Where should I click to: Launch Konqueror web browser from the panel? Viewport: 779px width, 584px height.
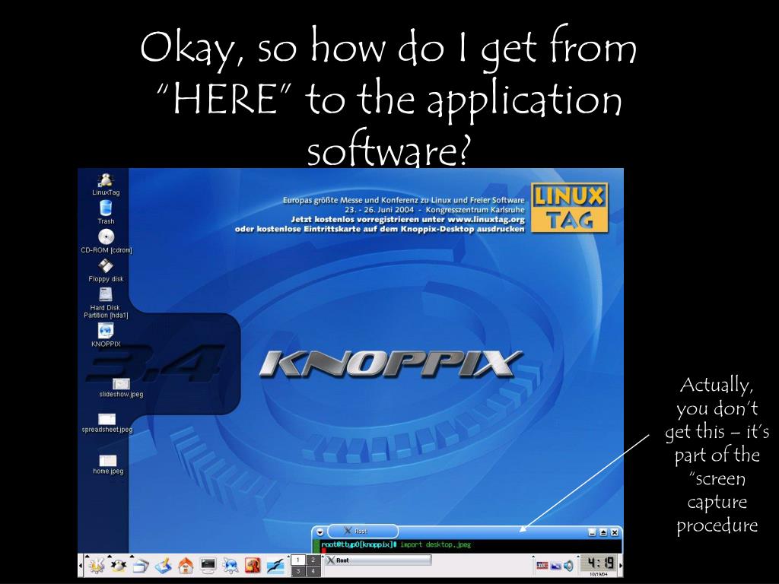point(231,565)
